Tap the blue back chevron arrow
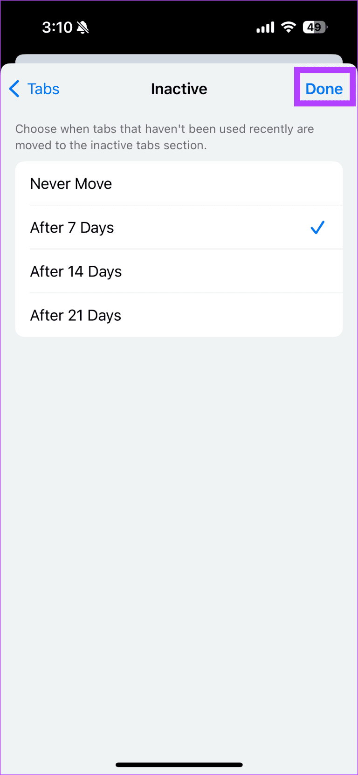Image resolution: width=358 pixels, height=775 pixels. [x=14, y=89]
